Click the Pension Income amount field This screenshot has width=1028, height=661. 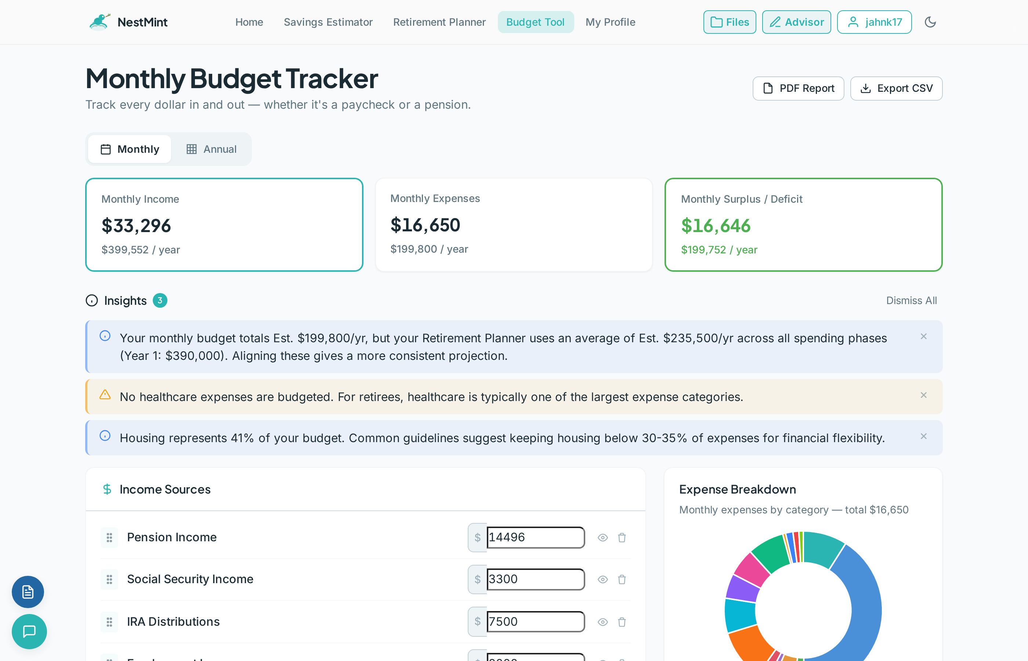click(535, 537)
